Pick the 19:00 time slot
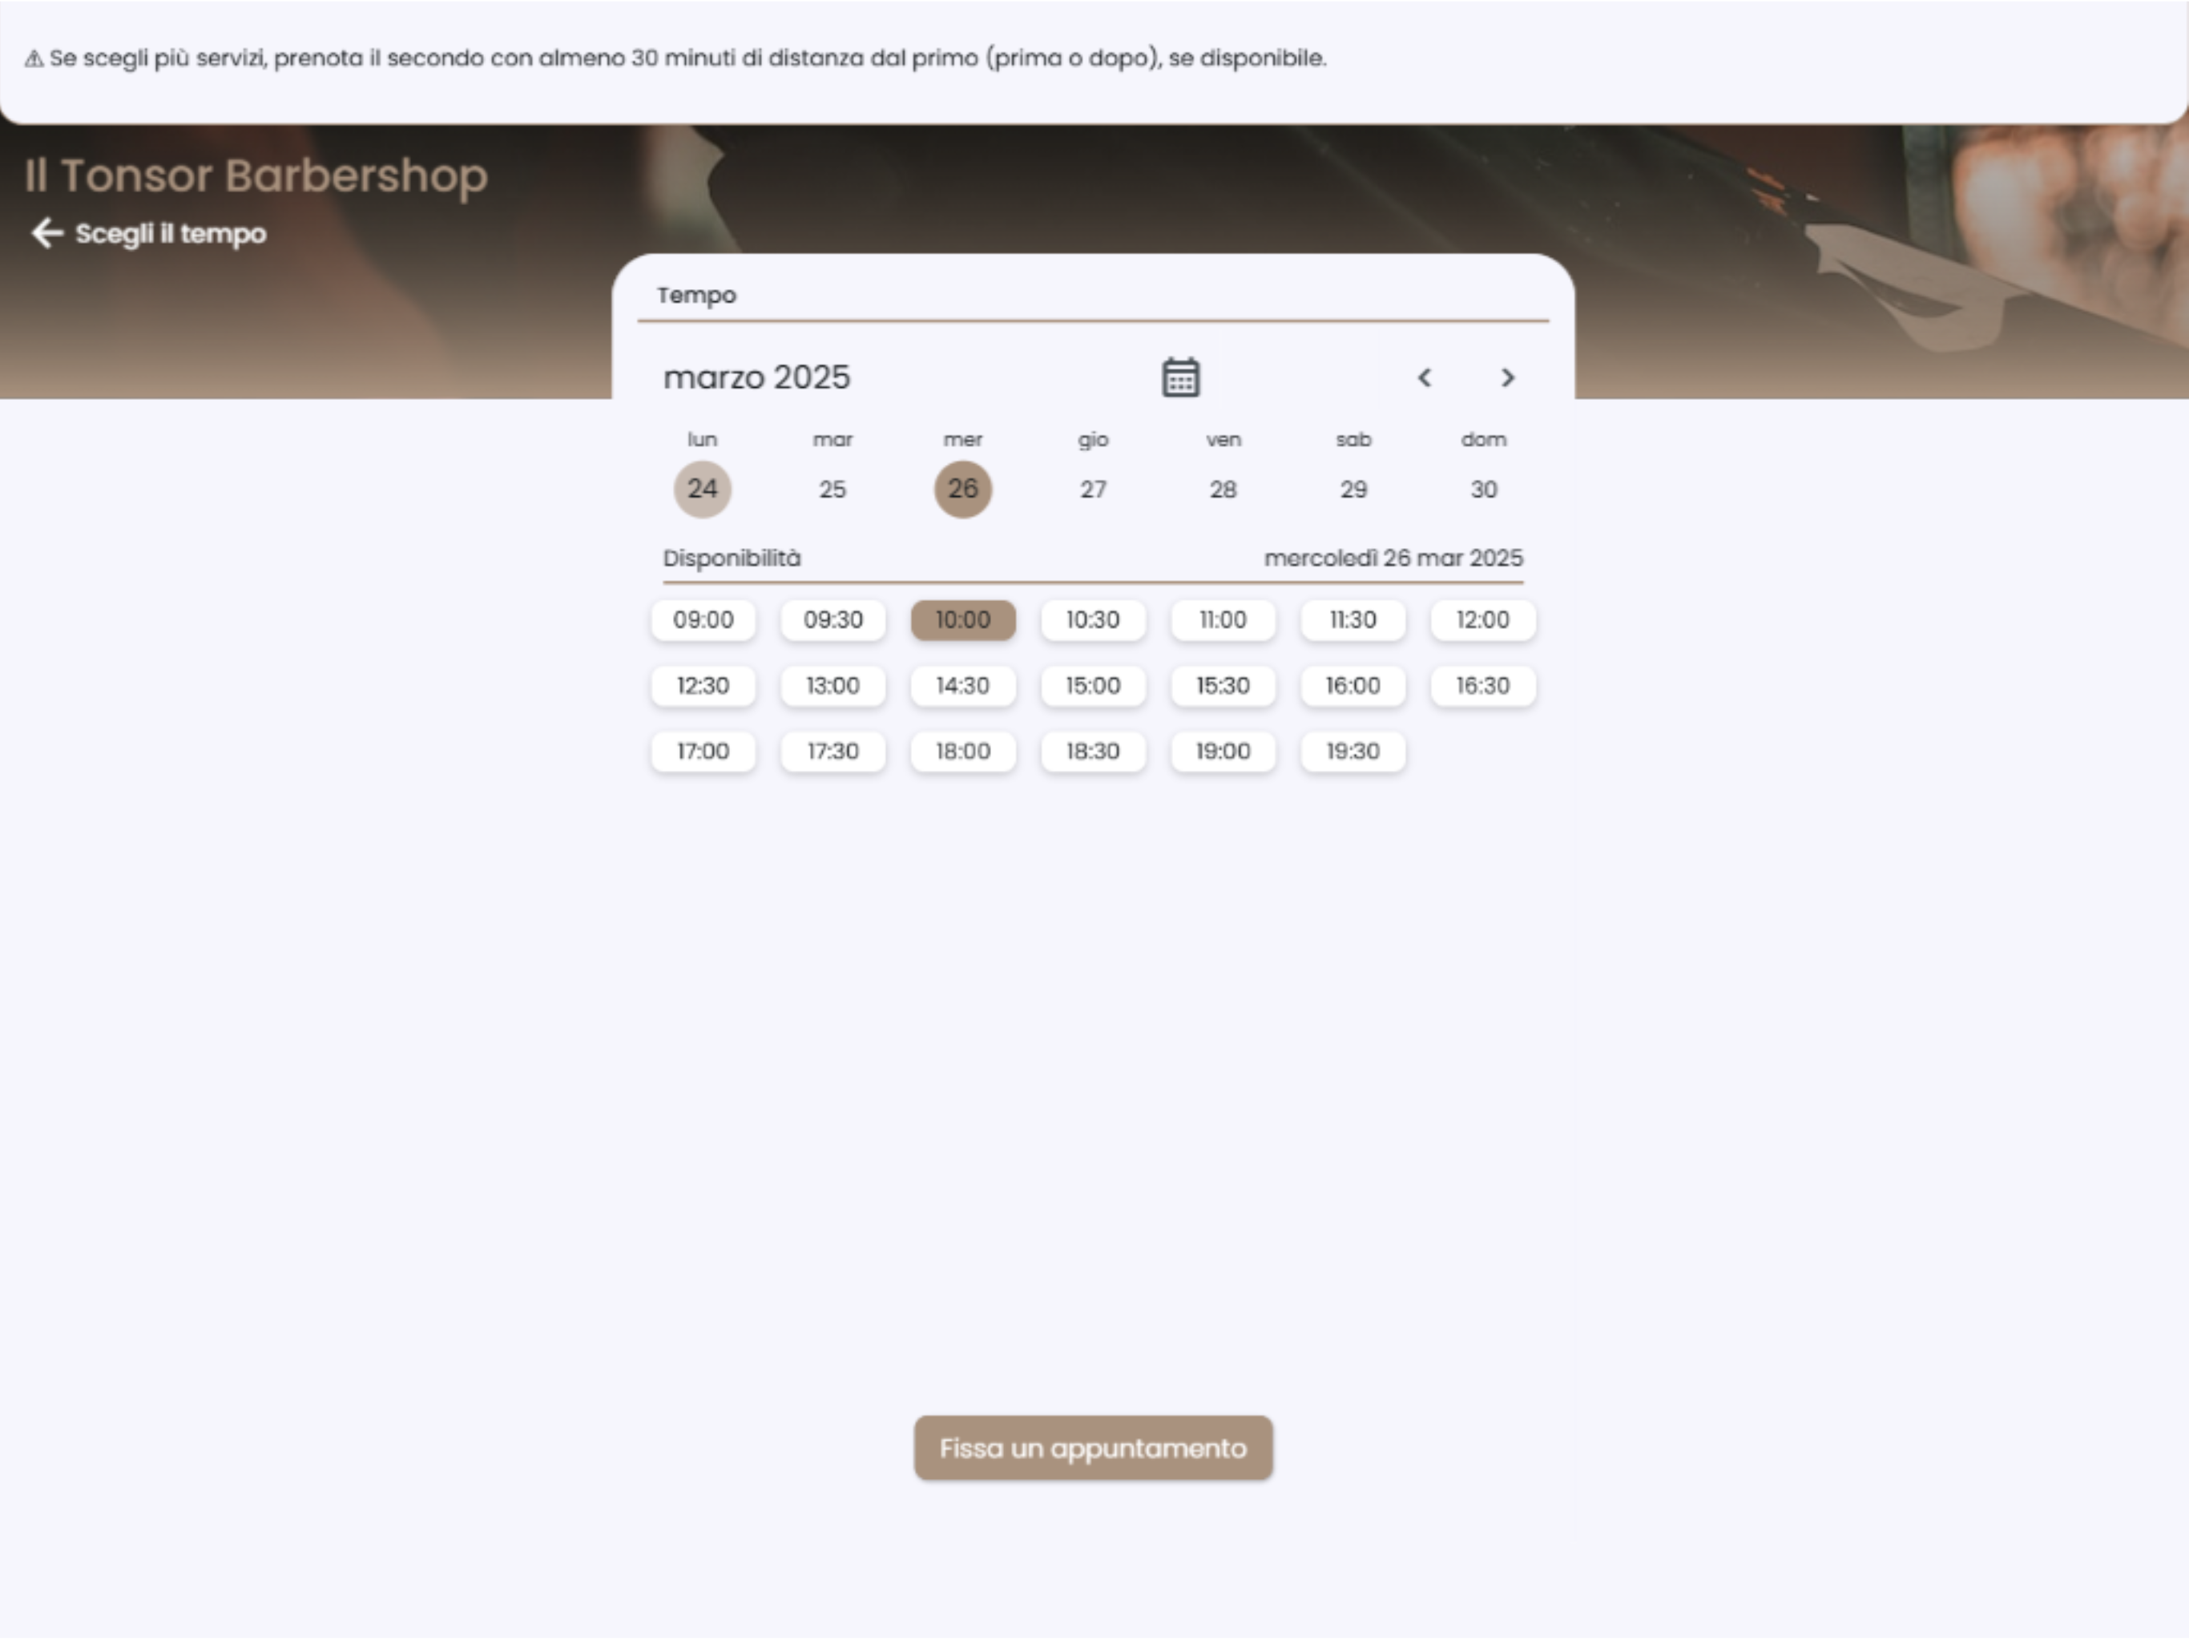The height and width of the screenshot is (1641, 2189). click(1224, 752)
